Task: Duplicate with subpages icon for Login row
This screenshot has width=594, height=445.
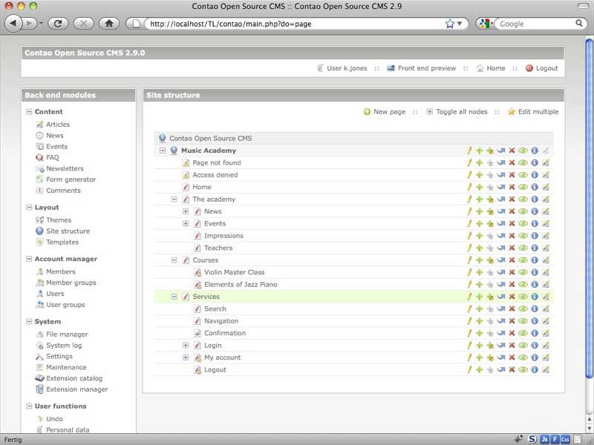Action: (x=490, y=346)
